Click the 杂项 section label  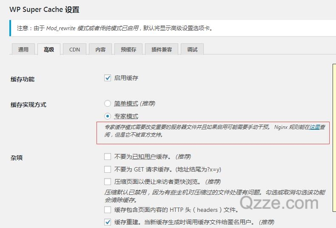point(17,158)
